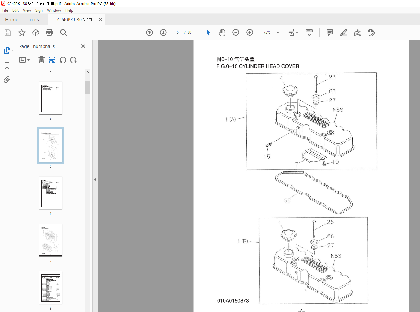Click the Save file icon

[8, 33]
